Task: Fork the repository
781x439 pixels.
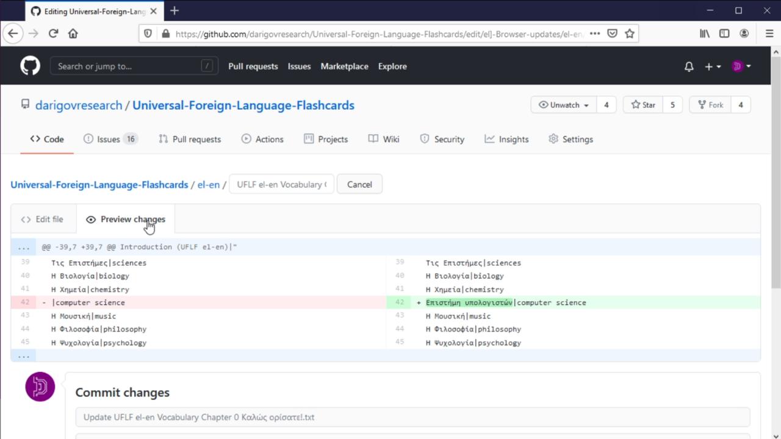Action: coord(710,105)
